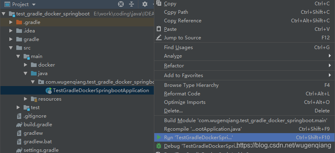Screen dimensions: 335x153
Task: Click the build.gradle elephant icon
Action: (19, 125)
